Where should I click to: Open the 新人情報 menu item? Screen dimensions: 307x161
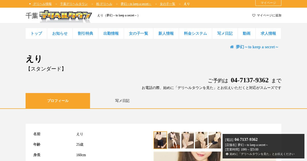(x=166, y=33)
